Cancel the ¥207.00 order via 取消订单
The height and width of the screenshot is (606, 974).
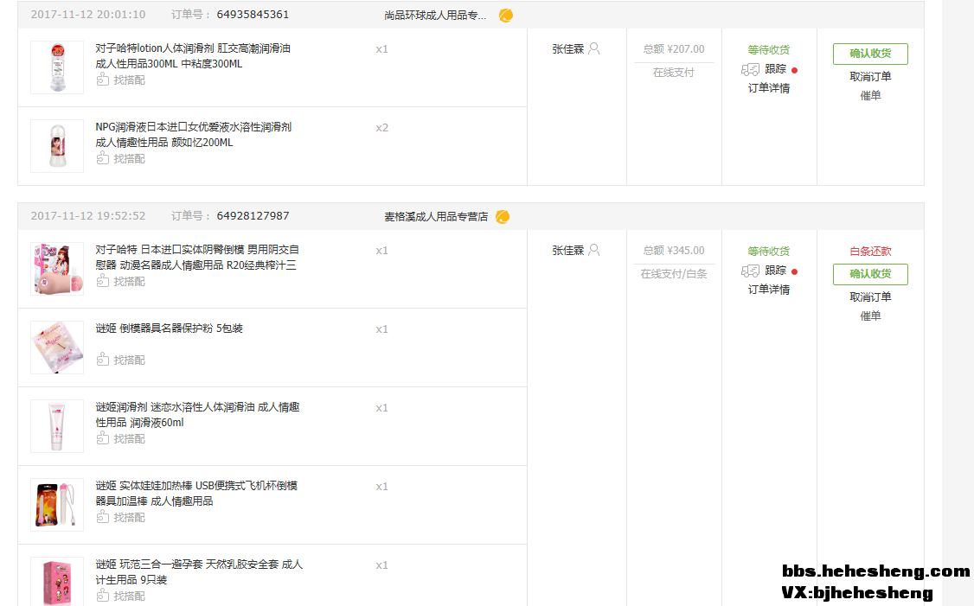pos(870,77)
